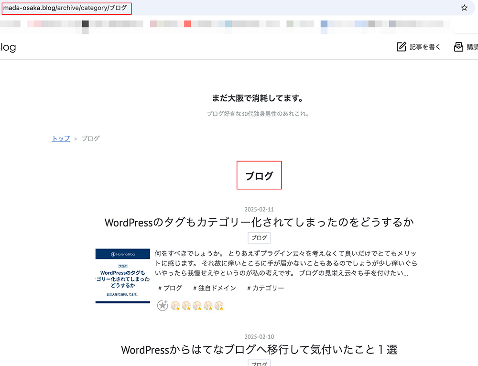
Task: Click the ブログ breadcrumb entry
Action: 91,139
